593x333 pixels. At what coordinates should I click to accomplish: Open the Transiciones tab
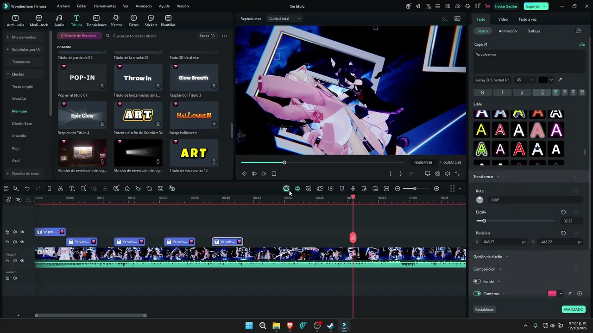click(x=96, y=21)
